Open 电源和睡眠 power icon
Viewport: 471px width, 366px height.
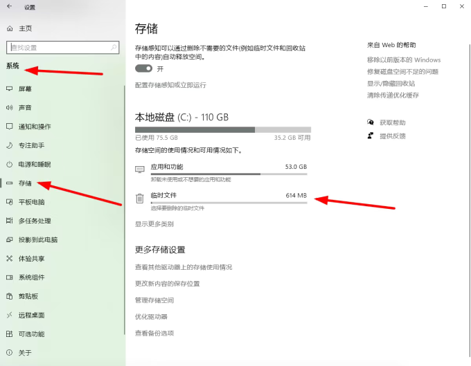point(9,164)
